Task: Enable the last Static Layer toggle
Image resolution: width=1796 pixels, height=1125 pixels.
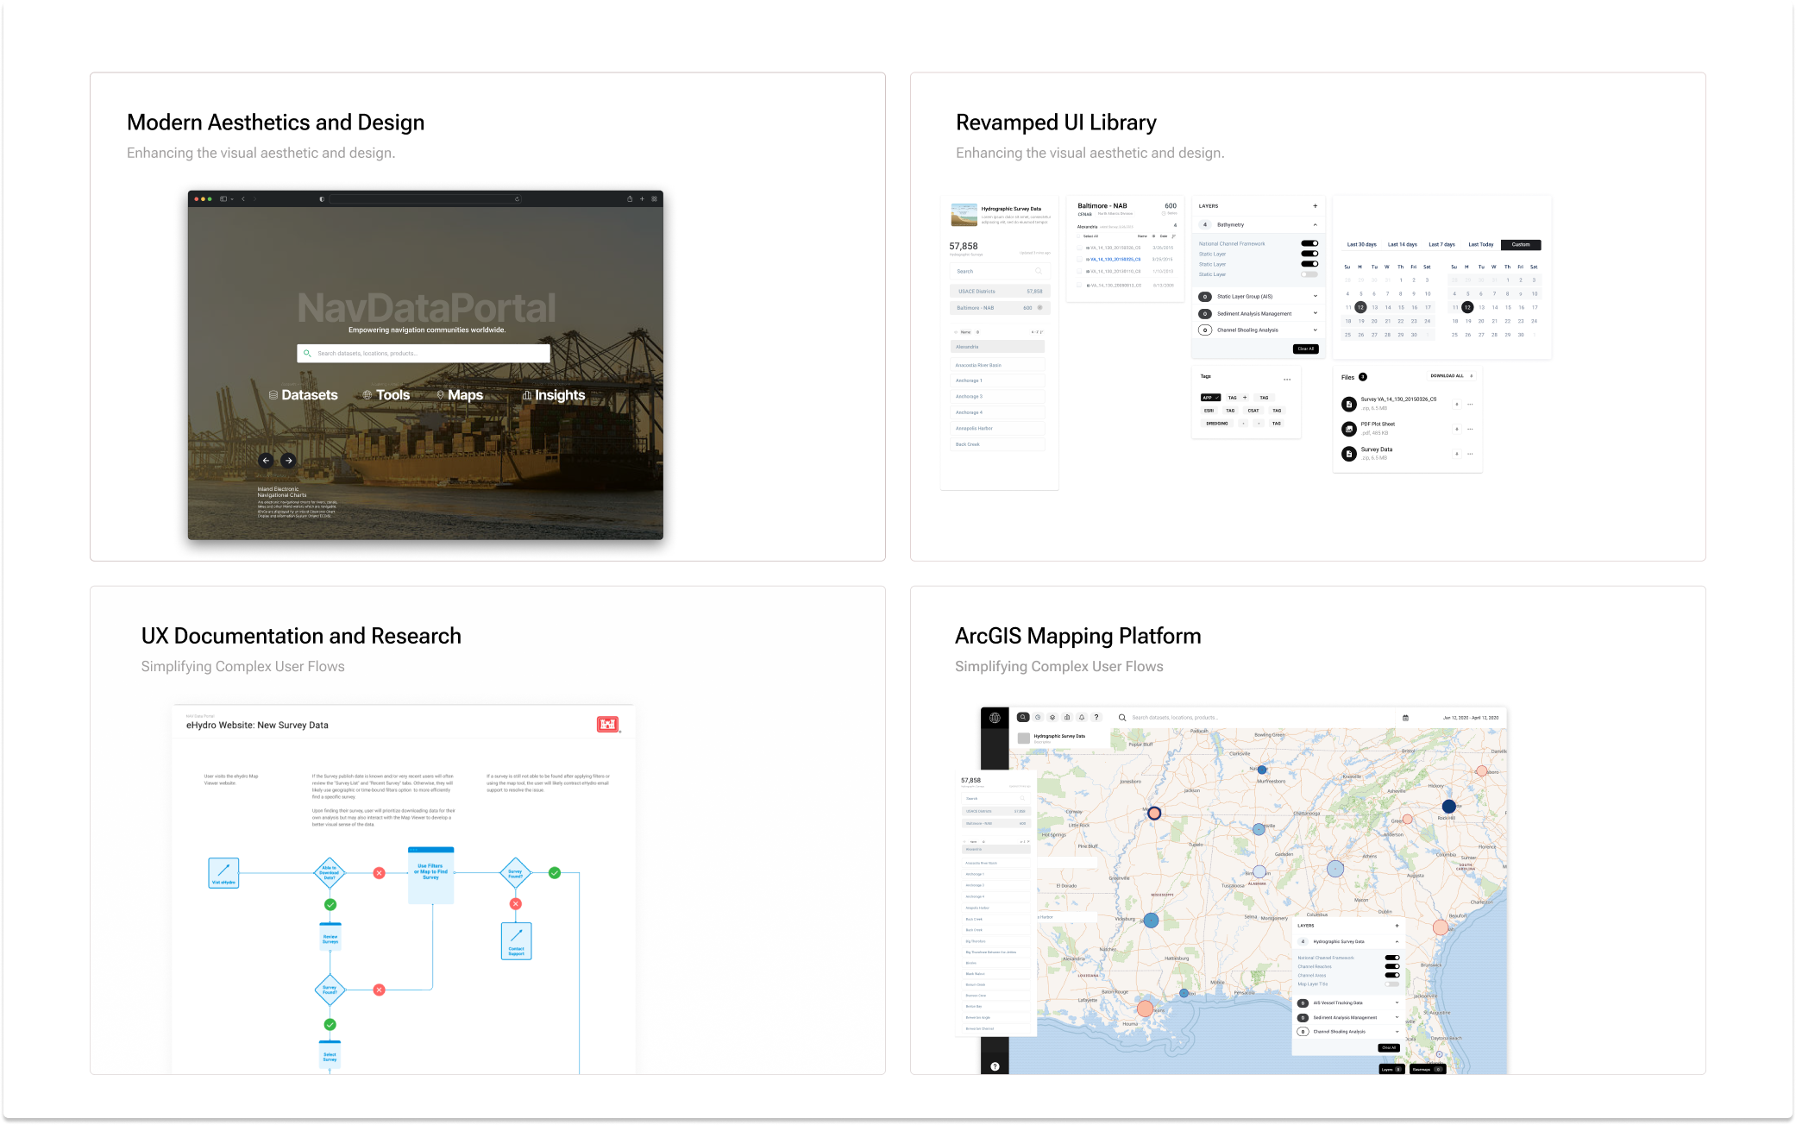Action: pos(1309,274)
